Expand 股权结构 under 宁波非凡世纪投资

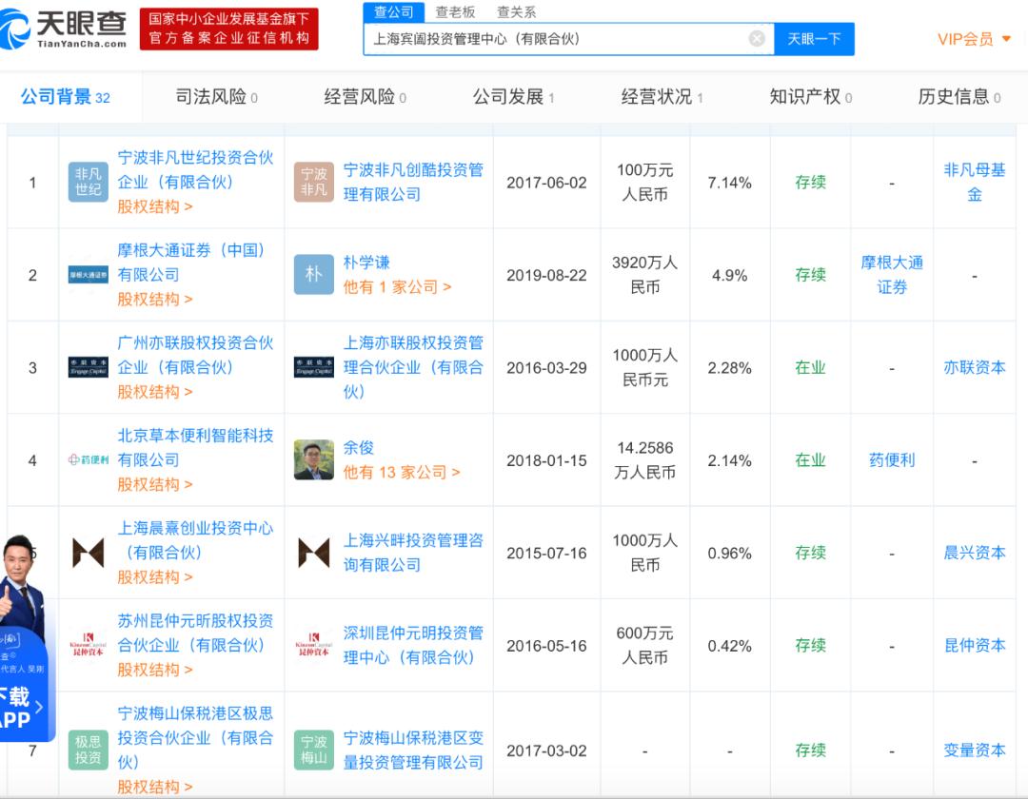tap(154, 206)
